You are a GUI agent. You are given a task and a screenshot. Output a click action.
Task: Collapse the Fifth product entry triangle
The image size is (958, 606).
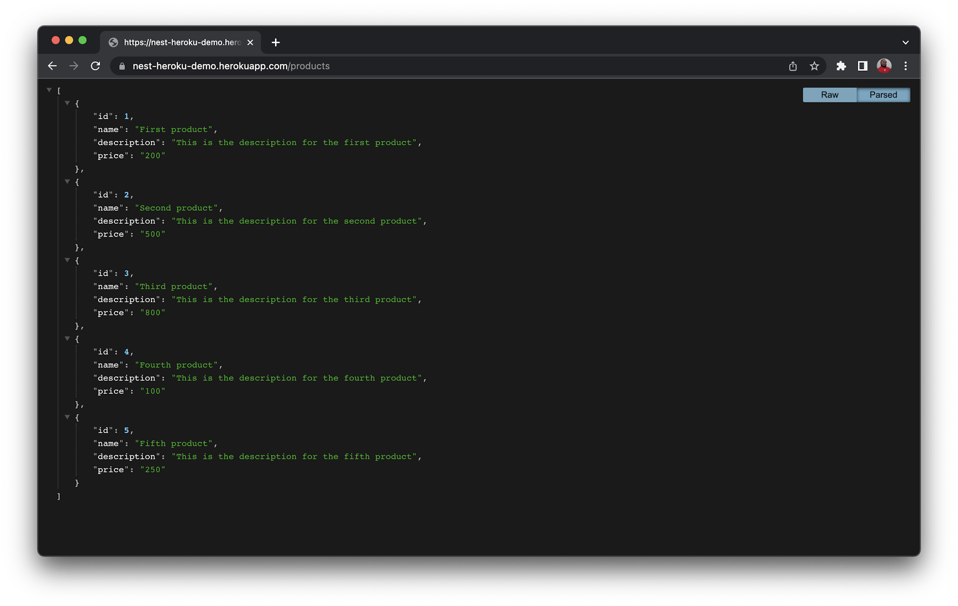point(68,417)
